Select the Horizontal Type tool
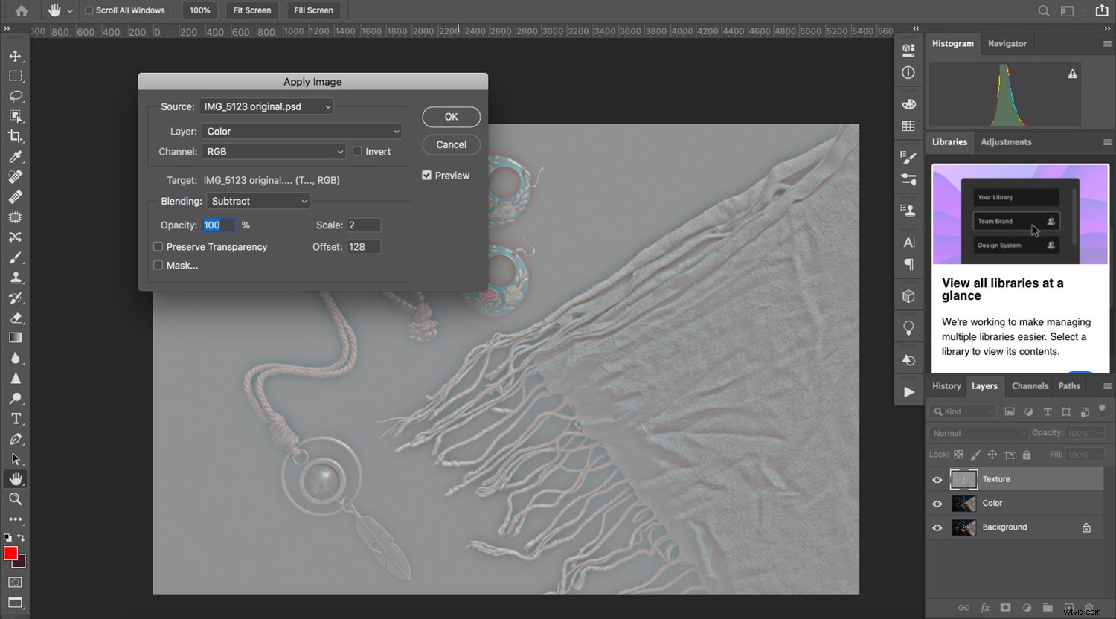 pos(16,418)
